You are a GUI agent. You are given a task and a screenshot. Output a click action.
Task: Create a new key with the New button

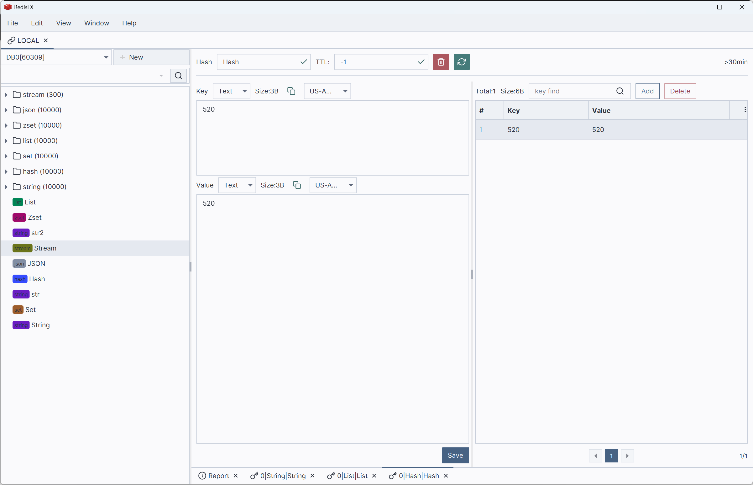coord(136,57)
